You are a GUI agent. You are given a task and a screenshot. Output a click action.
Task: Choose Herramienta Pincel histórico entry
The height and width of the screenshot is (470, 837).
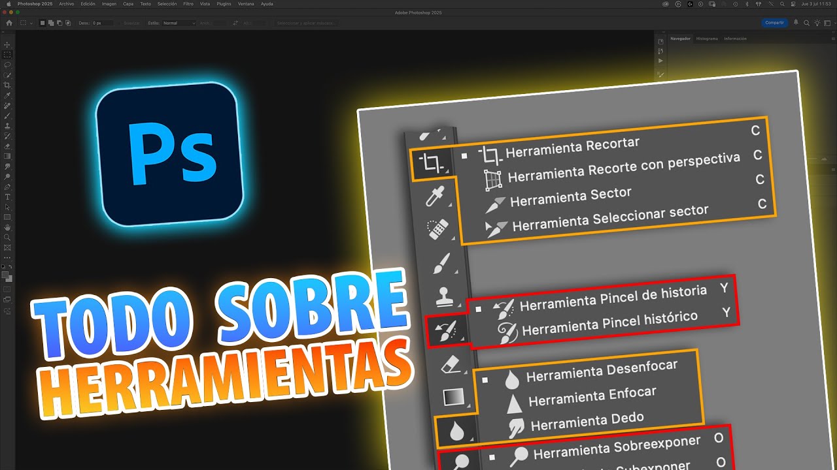pos(610,323)
